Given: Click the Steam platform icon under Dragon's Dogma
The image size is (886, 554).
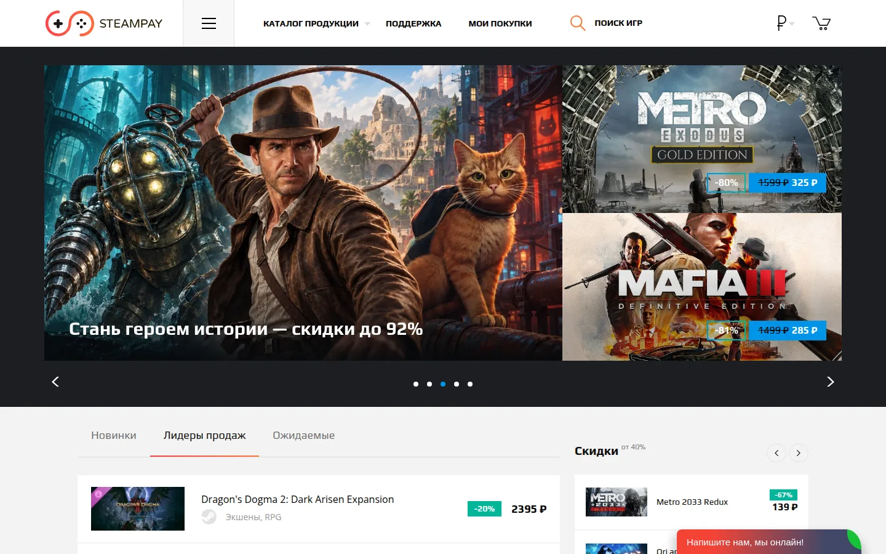Looking at the screenshot, I should point(209,517).
